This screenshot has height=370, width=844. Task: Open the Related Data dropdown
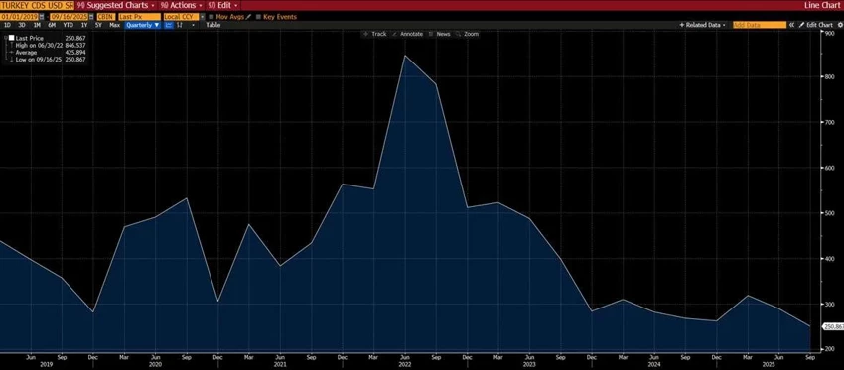coord(703,25)
